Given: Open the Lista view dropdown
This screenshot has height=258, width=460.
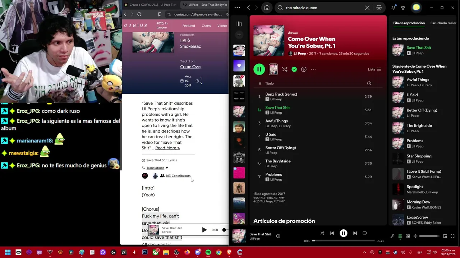Looking at the screenshot, I should pos(374,69).
